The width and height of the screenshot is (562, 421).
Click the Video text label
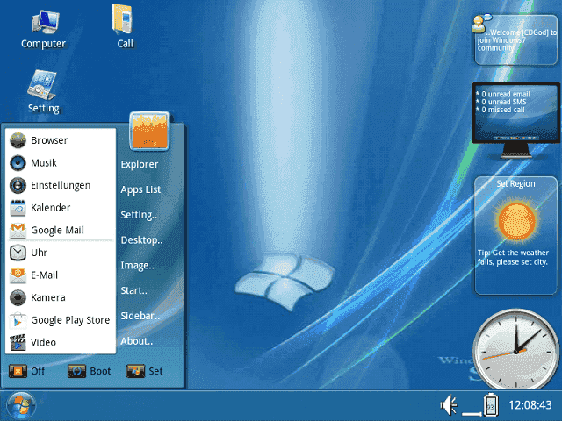(43, 343)
